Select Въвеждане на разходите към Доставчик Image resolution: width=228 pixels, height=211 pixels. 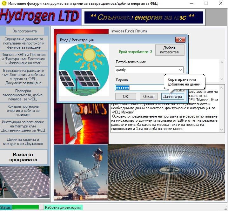[x=24, y=77]
